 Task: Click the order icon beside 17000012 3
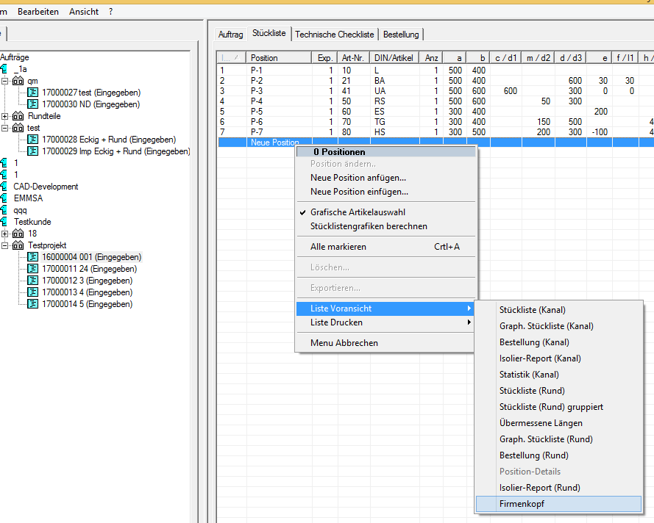pos(32,281)
